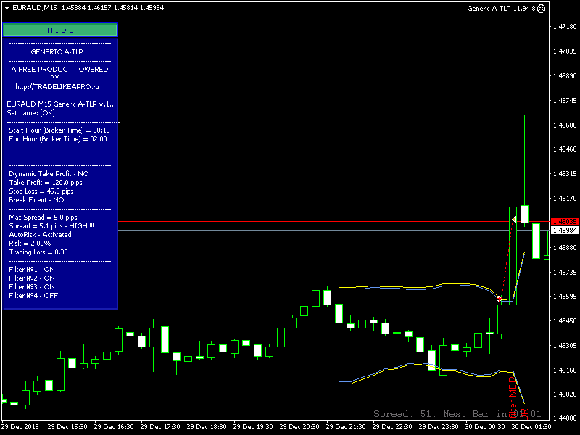Click the Filter №2 - ON line
The image size is (580, 435).
pyautogui.click(x=32, y=278)
